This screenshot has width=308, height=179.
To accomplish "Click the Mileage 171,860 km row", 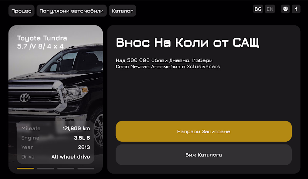I will [55, 128].
